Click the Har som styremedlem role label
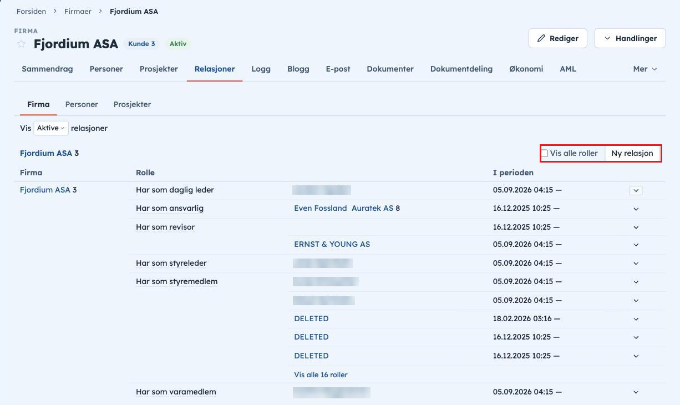The image size is (680, 405). [x=177, y=281]
